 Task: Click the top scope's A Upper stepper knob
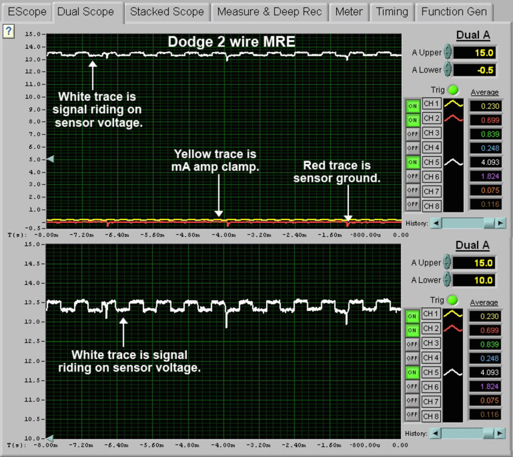point(447,52)
